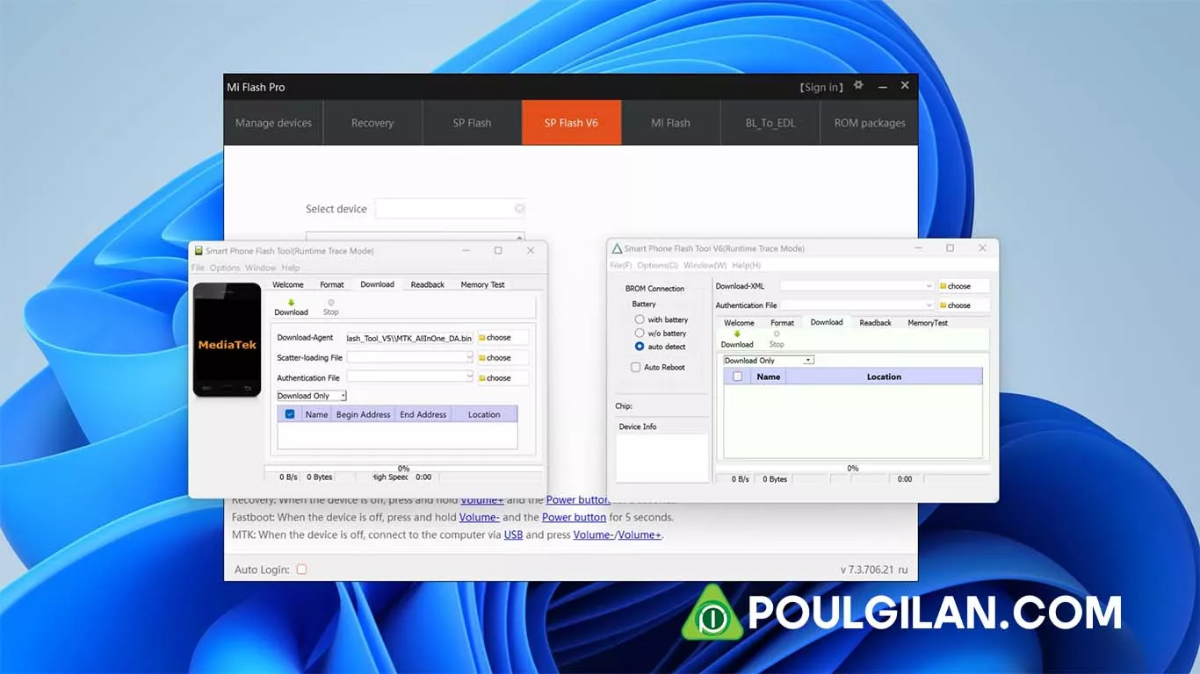Choose Download-Agent file in Flash Tool V5
This screenshot has height=674, width=1200.
point(502,337)
